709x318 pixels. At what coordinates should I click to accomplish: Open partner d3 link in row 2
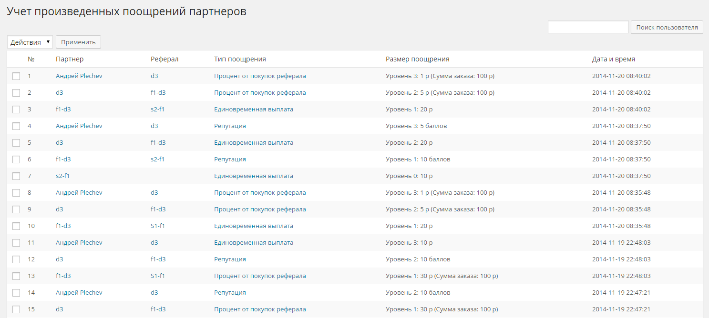click(x=59, y=93)
